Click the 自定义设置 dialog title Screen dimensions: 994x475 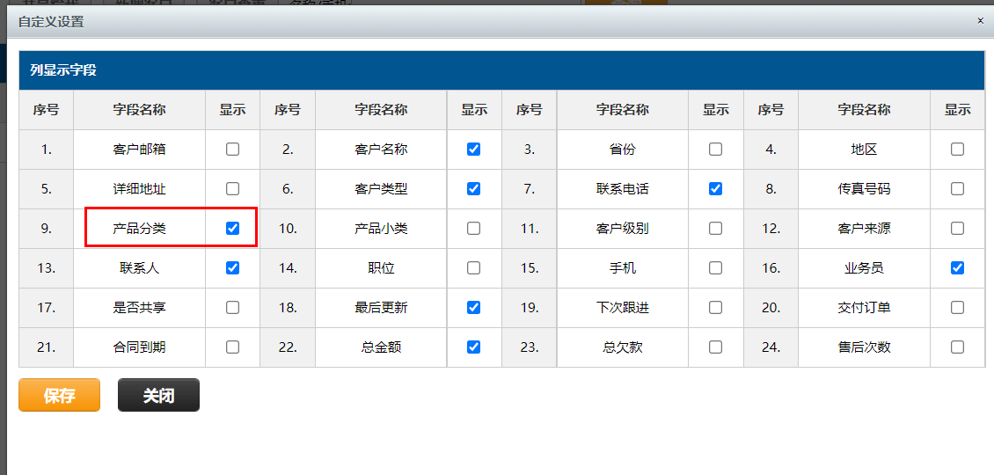[x=51, y=22]
